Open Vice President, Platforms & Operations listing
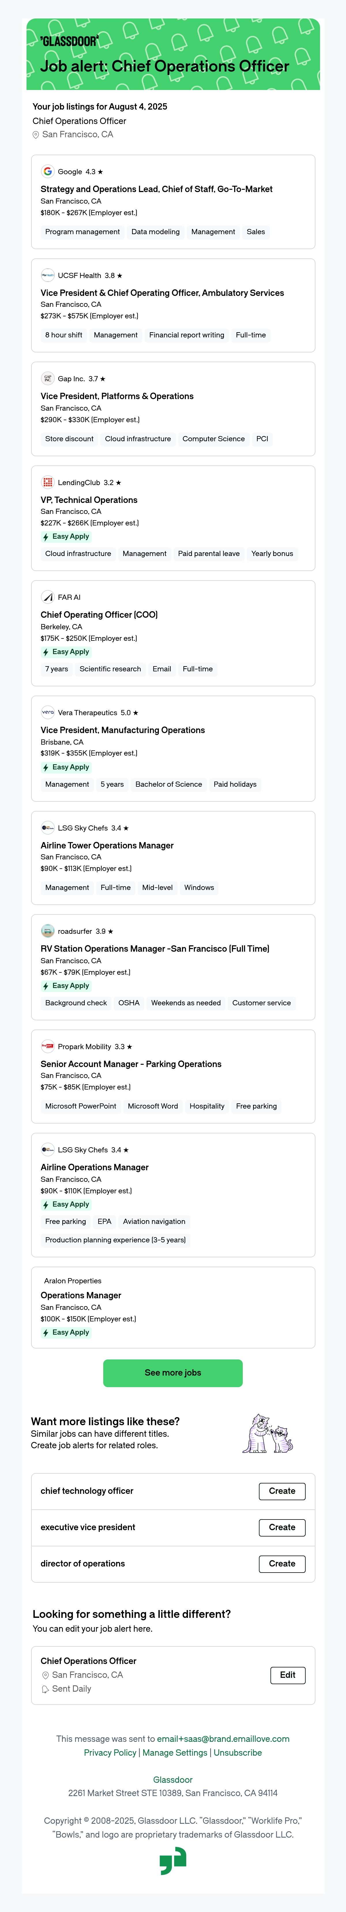The width and height of the screenshot is (346, 1912). 117,396
